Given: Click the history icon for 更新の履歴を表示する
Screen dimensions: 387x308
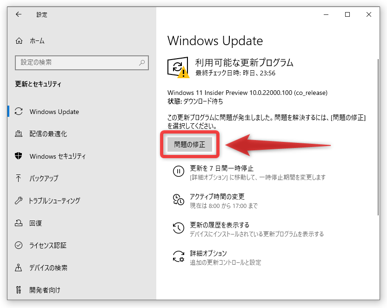Looking at the screenshot, I should click(179, 228).
